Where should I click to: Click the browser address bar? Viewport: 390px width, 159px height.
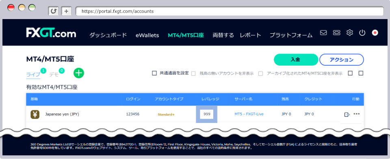pos(229,11)
